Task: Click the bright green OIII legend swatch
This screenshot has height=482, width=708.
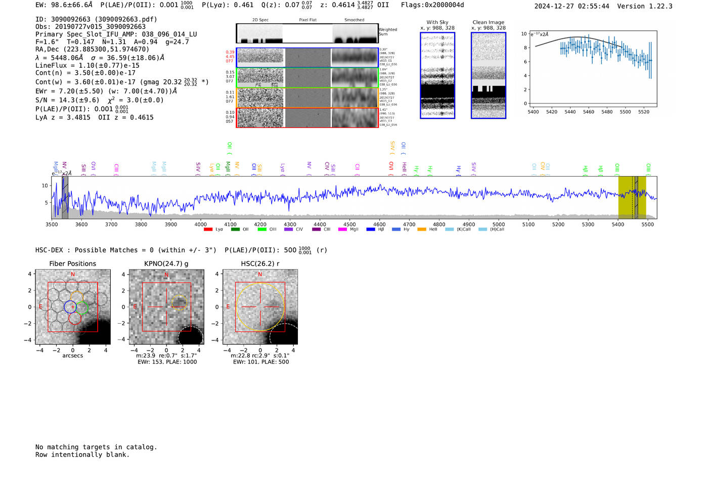Action: pos(262,230)
